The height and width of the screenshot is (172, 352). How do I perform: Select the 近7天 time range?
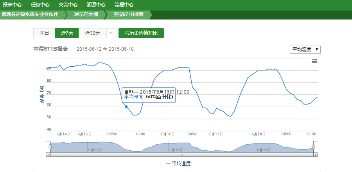[67, 33]
